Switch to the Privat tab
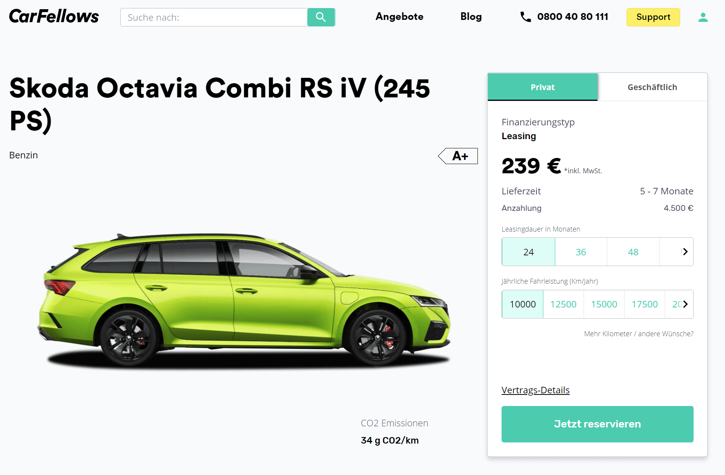The height and width of the screenshot is (475, 725). (543, 87)
